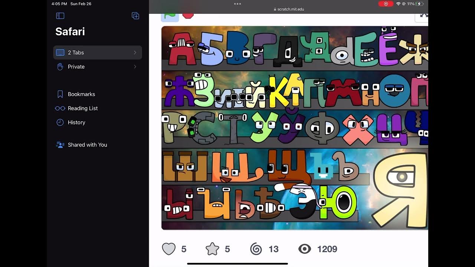Enter fullscreen project view
Screen dimensions: 475x267
click(422, 17)
